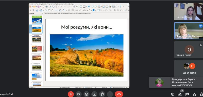
Task: Click the Insert Chart icon
Action: [x=110, y=7]
